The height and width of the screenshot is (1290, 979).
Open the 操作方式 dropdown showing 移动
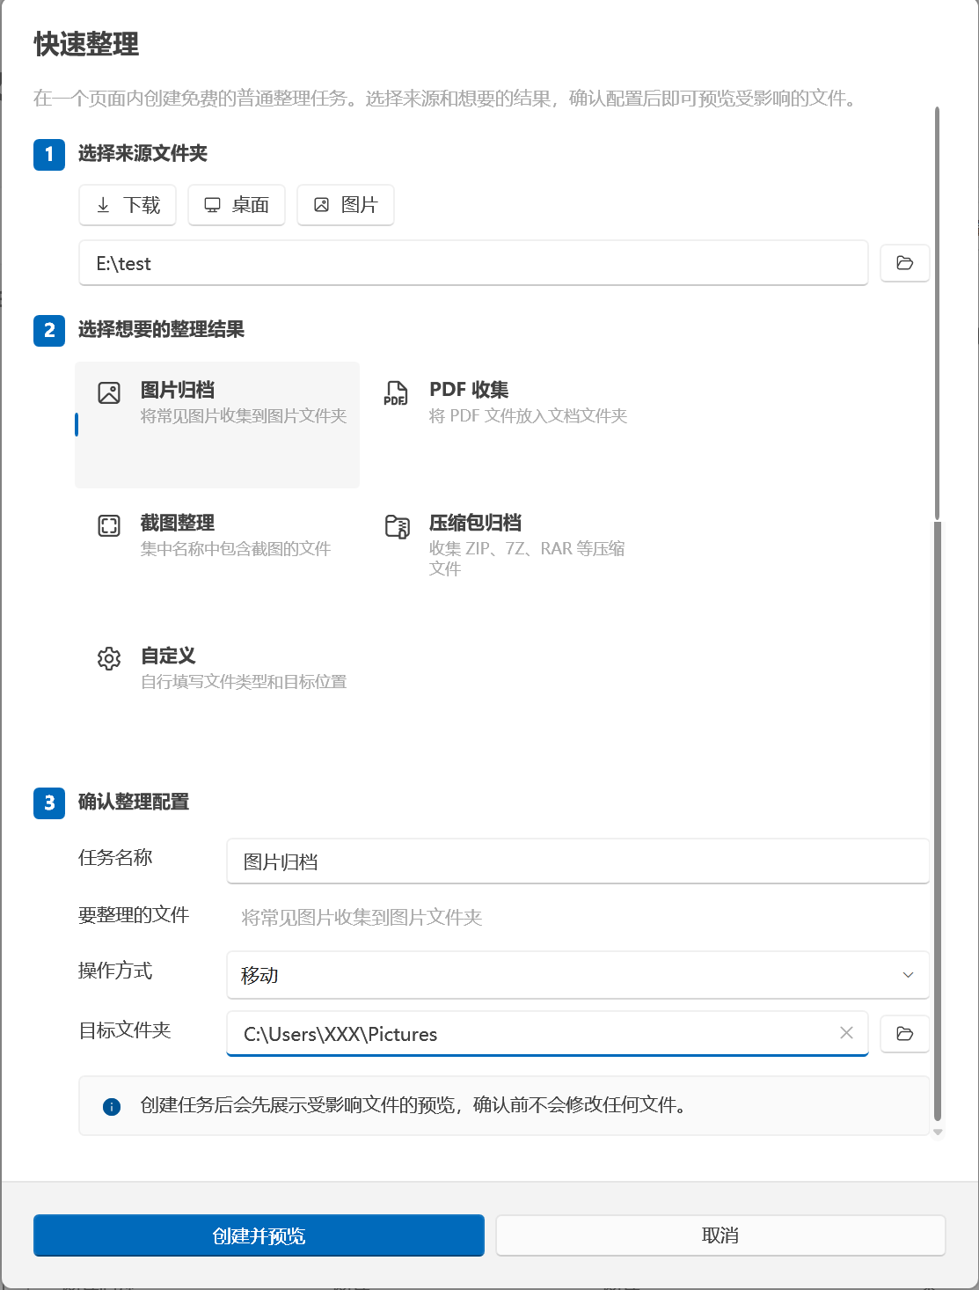tap(578, 975)
